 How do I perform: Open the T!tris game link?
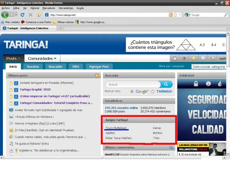pyautogui.click(x=156, y=138)
